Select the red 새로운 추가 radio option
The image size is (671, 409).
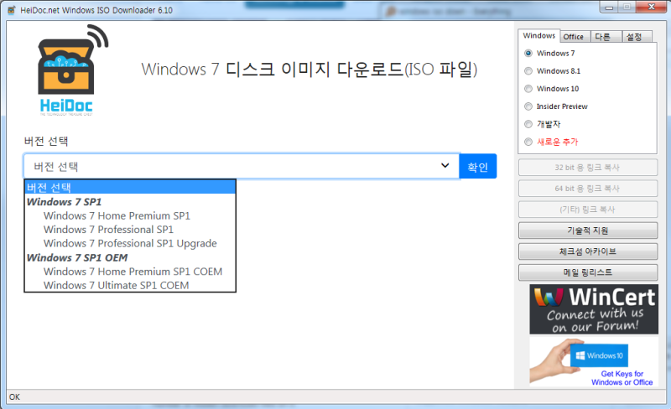(x=528, y=142)
